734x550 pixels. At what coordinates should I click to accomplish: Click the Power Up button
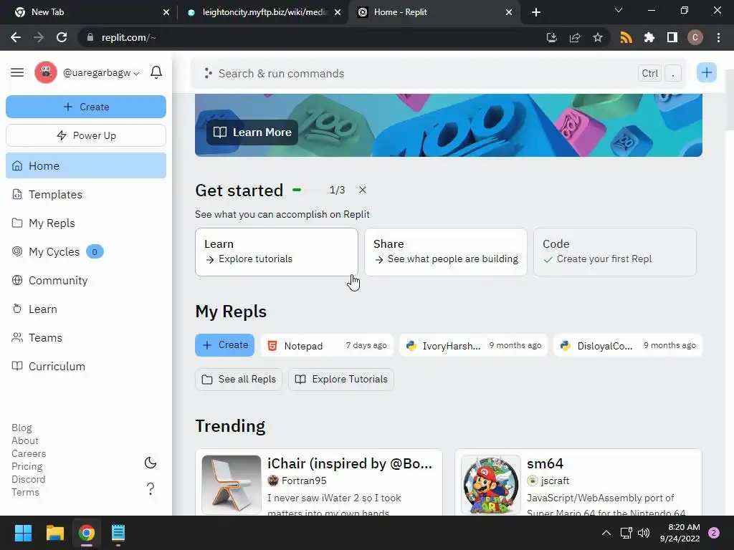pyautogui.click(x=86, y=135)
